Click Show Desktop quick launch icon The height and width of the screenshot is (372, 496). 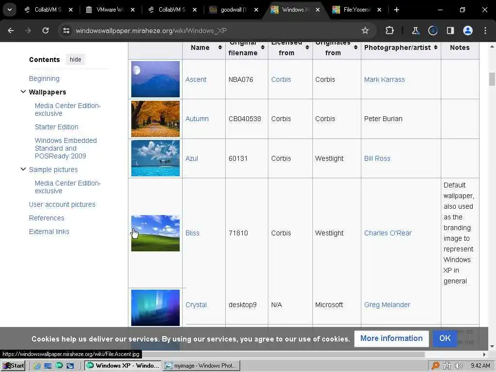pos(48,366)
